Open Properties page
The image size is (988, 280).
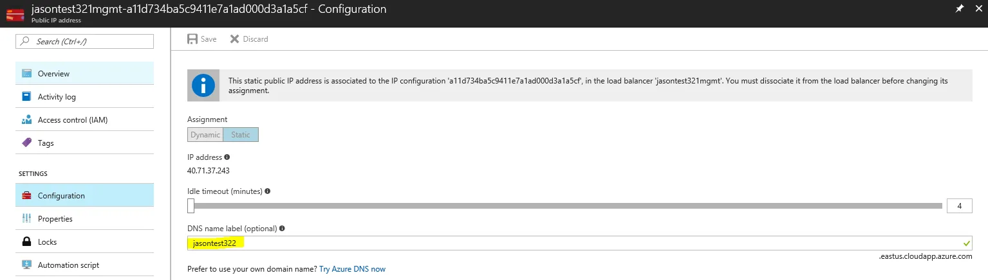(84, 218)
